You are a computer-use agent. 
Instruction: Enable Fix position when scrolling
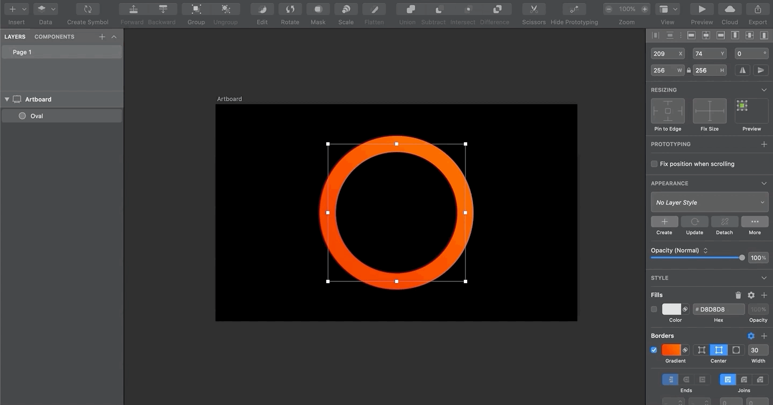pos(654,163)
